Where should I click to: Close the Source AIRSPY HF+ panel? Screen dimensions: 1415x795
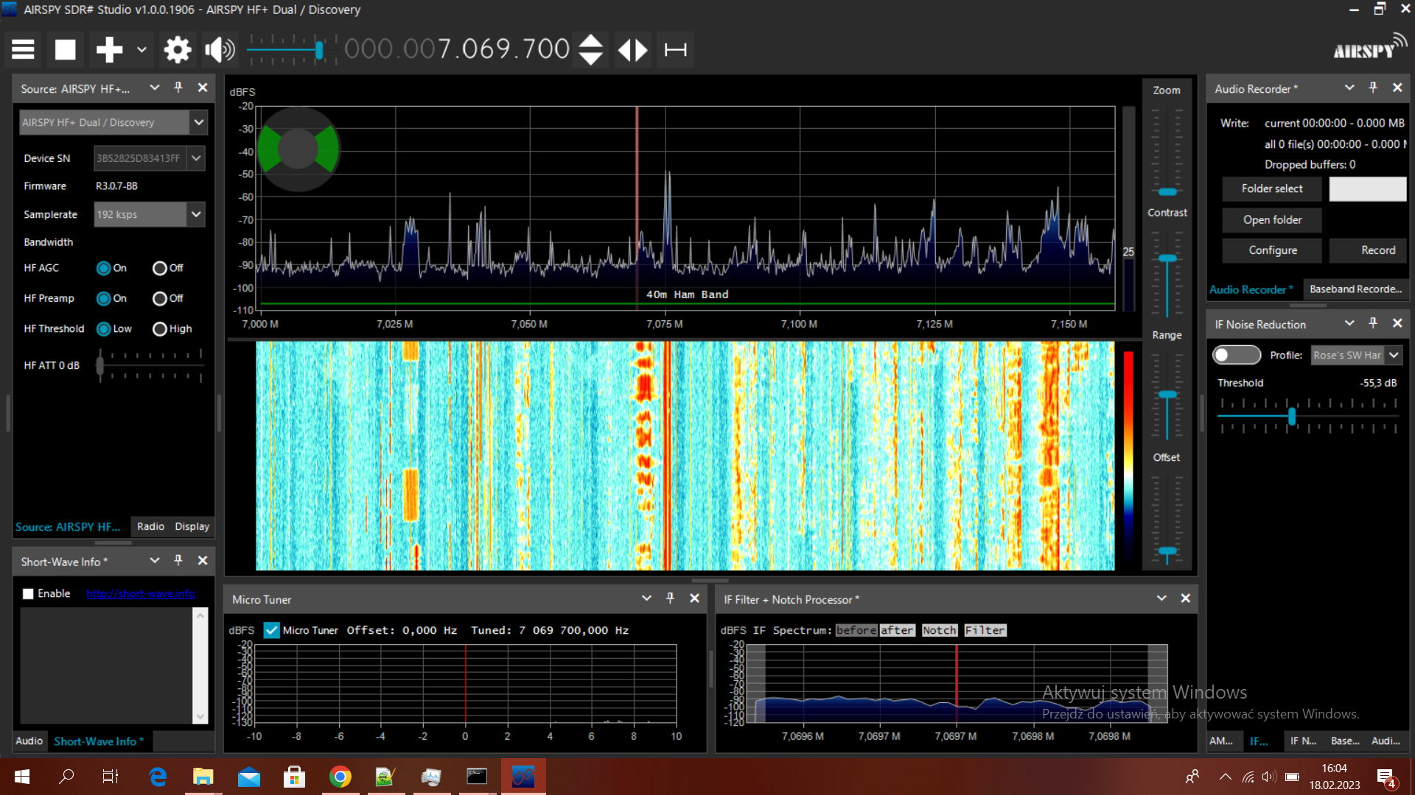203,88
